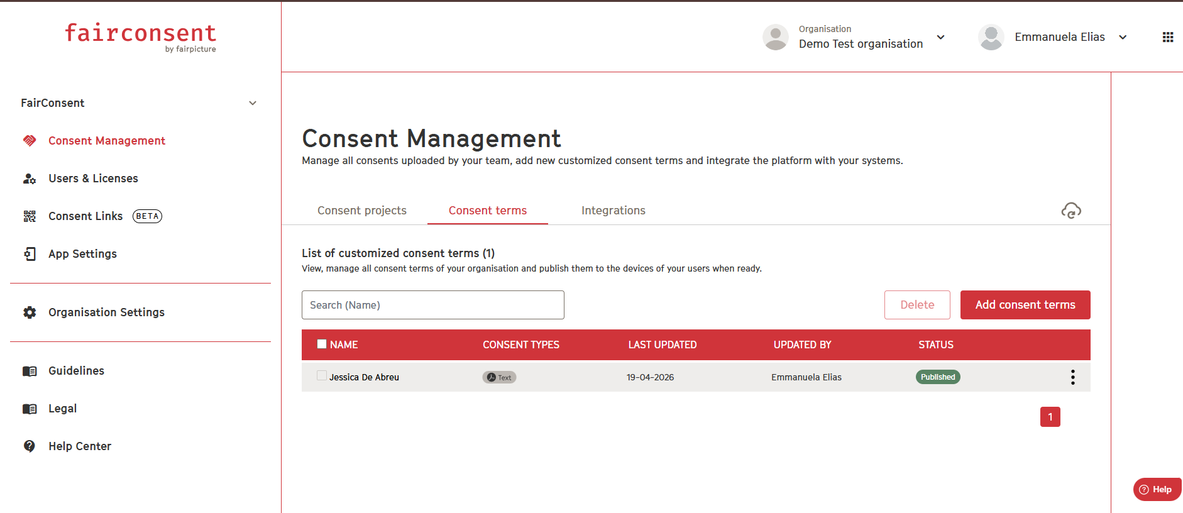Click the App Settings phone icon

click(x=30, y=254)
